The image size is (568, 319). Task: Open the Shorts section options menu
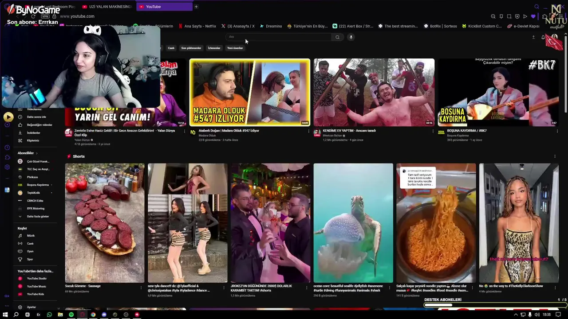point(555,156)
